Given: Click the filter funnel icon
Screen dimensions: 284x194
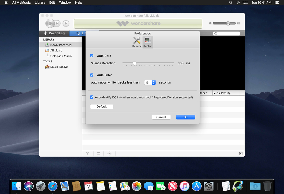Looking at the screenshot, I should pyautogui.click(x=88, y=153).
